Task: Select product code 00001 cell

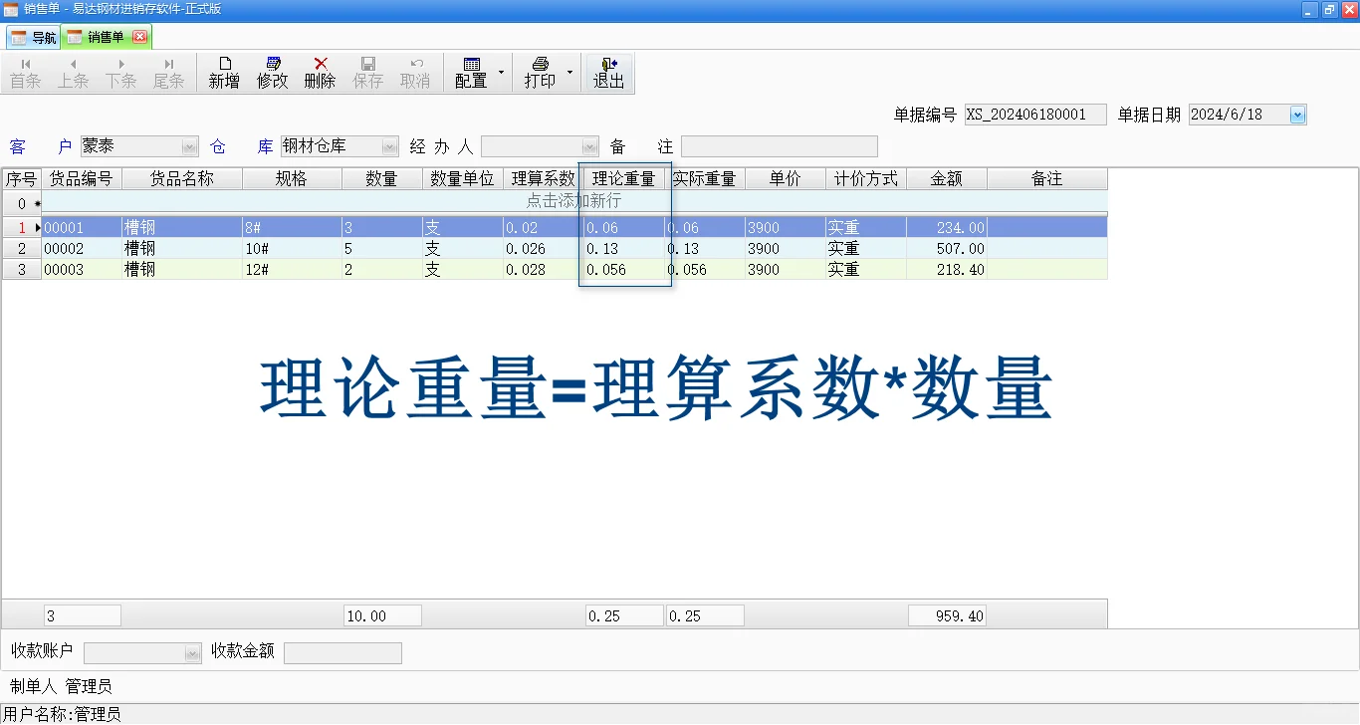Action: click(x=82, y=228)
